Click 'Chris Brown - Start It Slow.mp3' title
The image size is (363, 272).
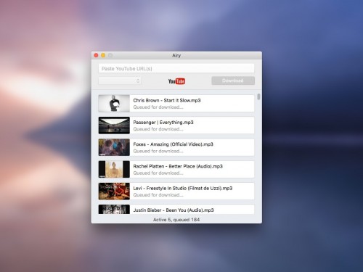tap(167, 100)
